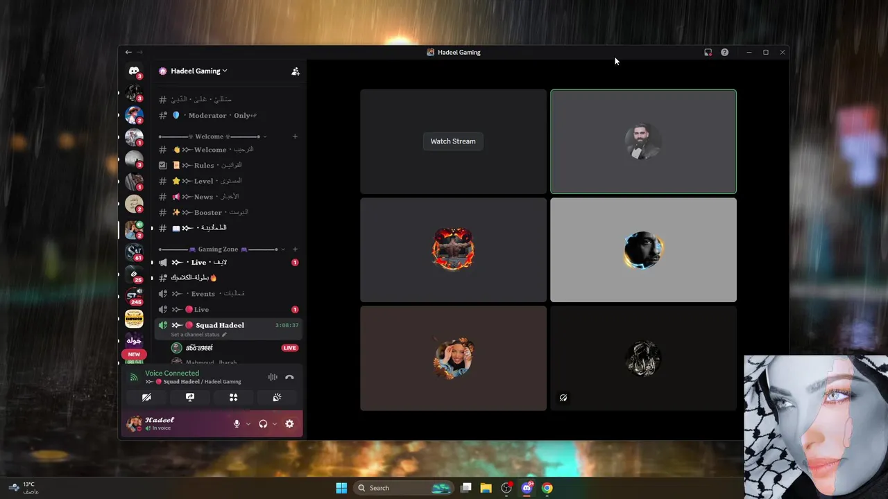Click the taskbar Search box
This screenshot has width=888, height=499.
click(x=404, y=488)
